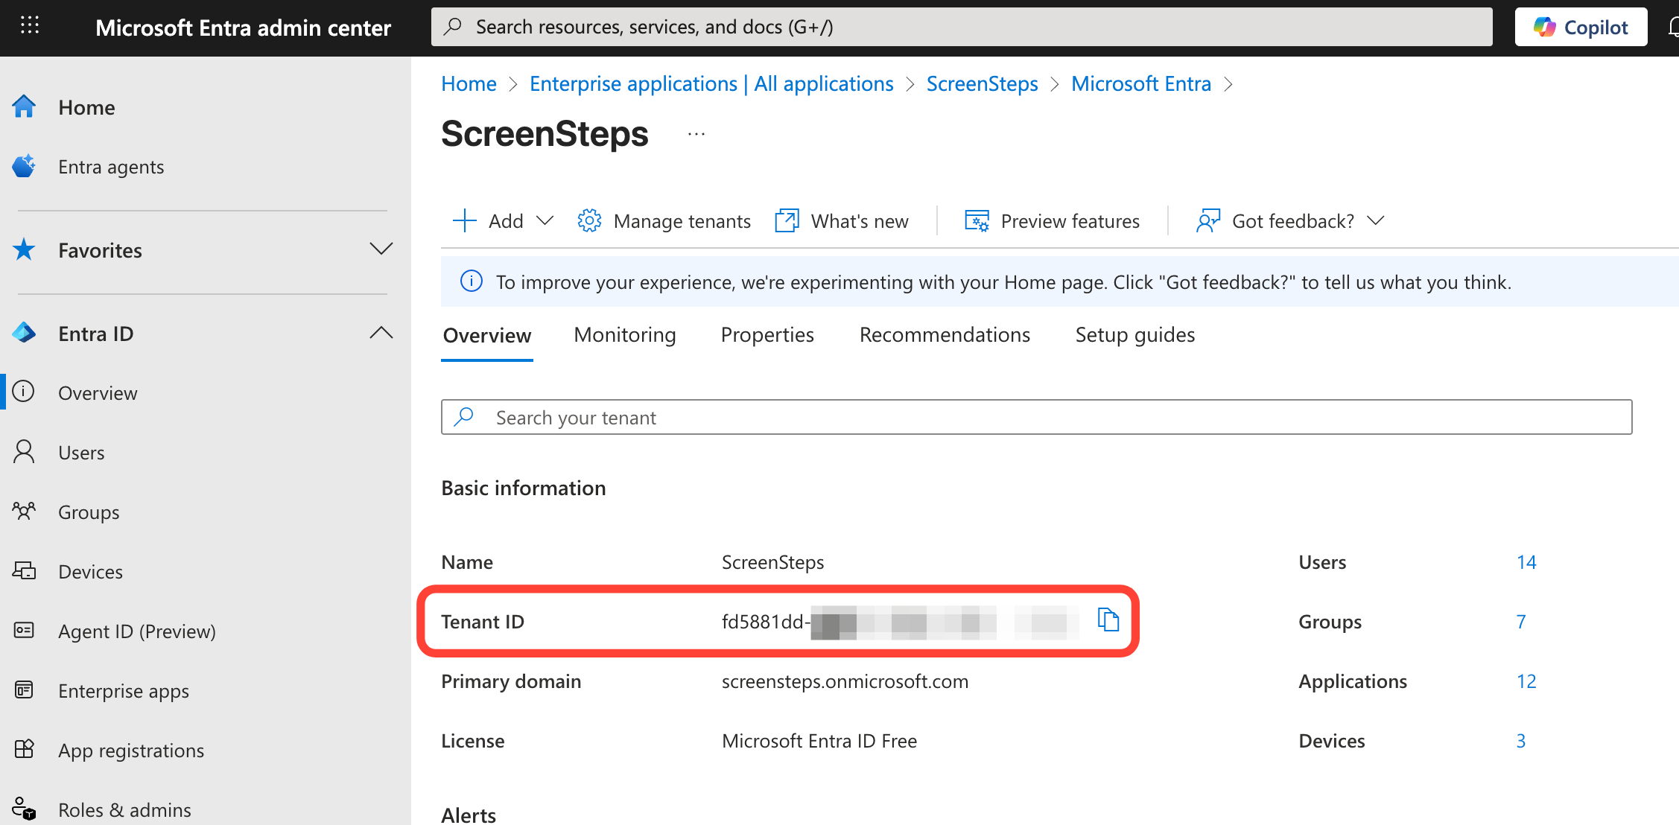
Task: Open Devices from the sidebar
Action: pyautogui.click(x=90, y=572)
